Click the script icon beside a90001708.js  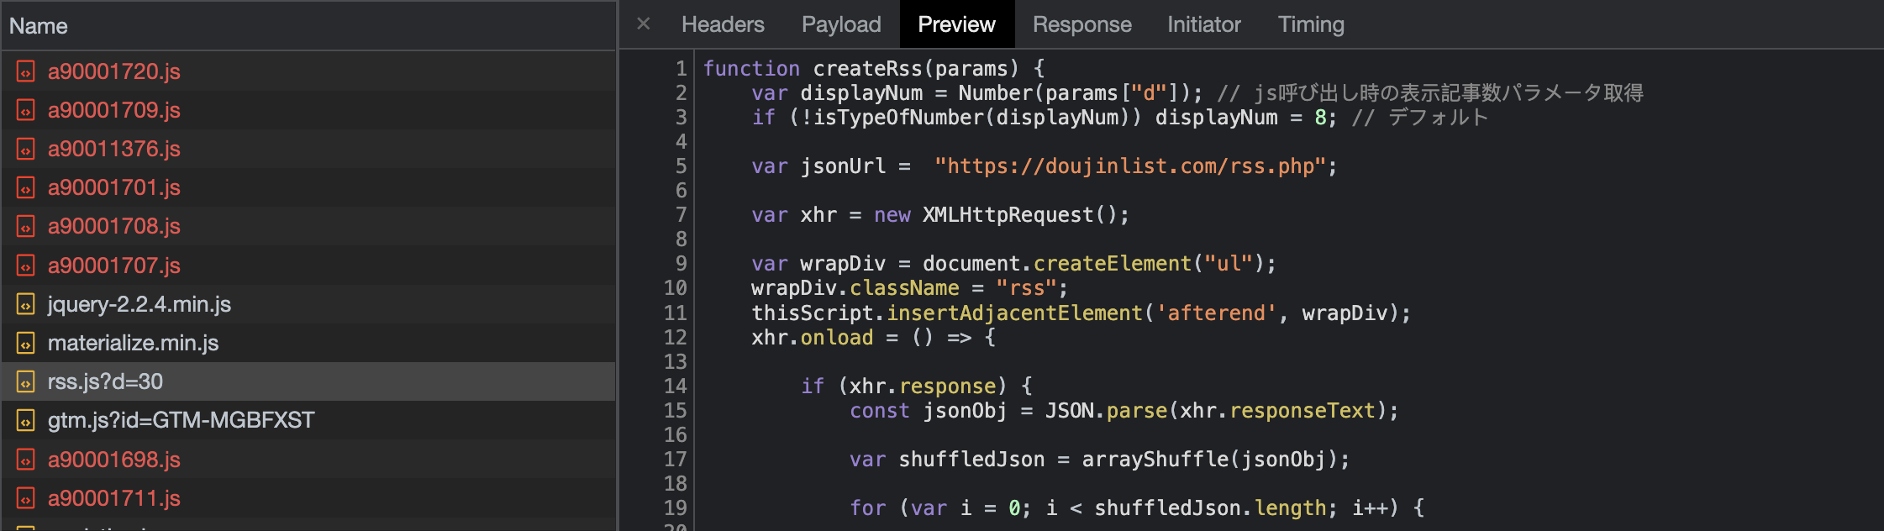pos(26,226)
